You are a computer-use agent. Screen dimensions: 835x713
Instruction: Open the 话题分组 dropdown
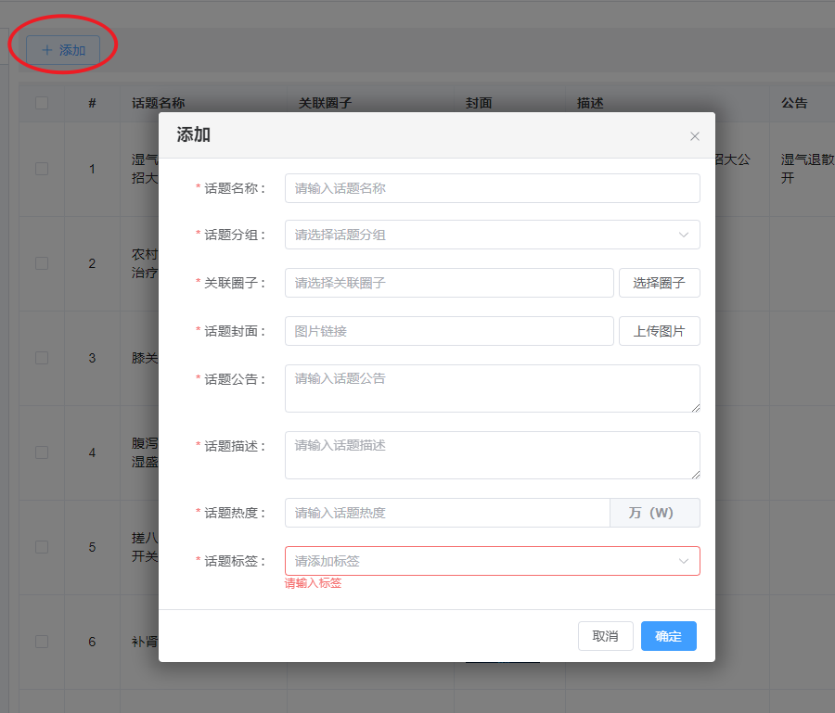click(492, 235)
